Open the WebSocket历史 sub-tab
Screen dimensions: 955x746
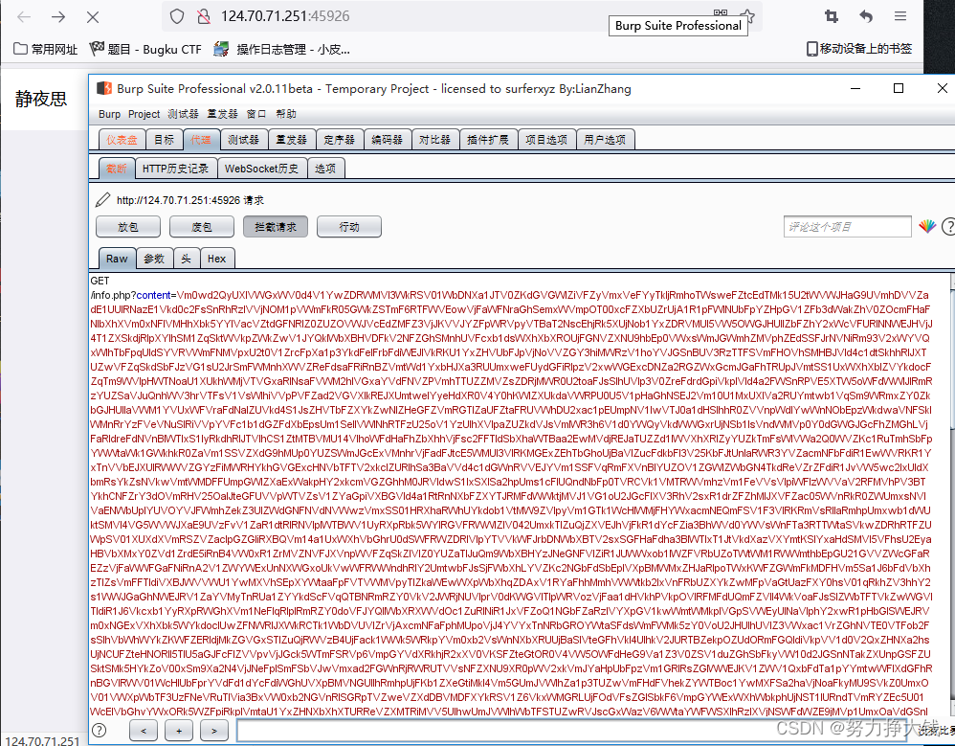coord(262,169)
